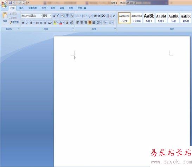The height and width of the screenshot is (167, 192).
Task: Justify text with the highlighted alignment button
Action: pos(90,22)
